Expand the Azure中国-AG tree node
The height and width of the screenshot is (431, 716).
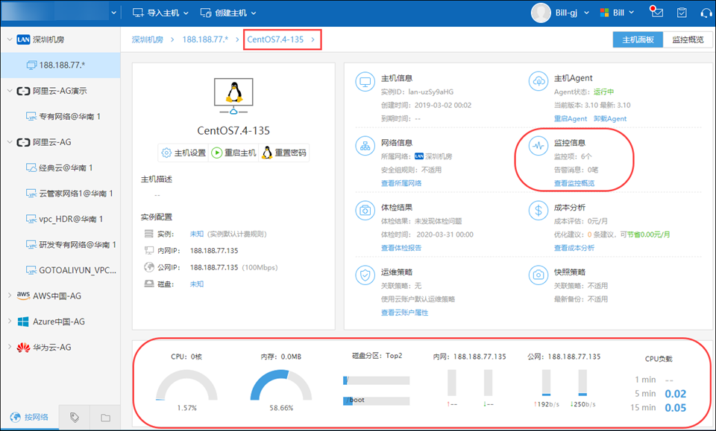(9, 322)
